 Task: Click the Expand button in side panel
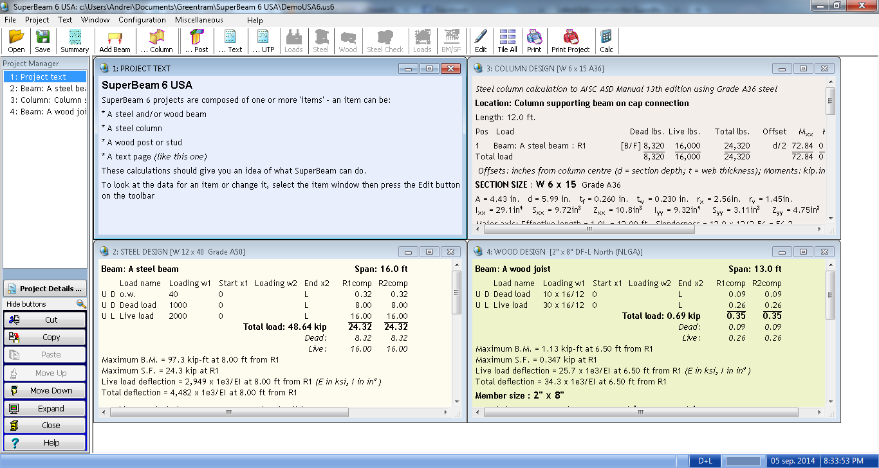point(45,408)
